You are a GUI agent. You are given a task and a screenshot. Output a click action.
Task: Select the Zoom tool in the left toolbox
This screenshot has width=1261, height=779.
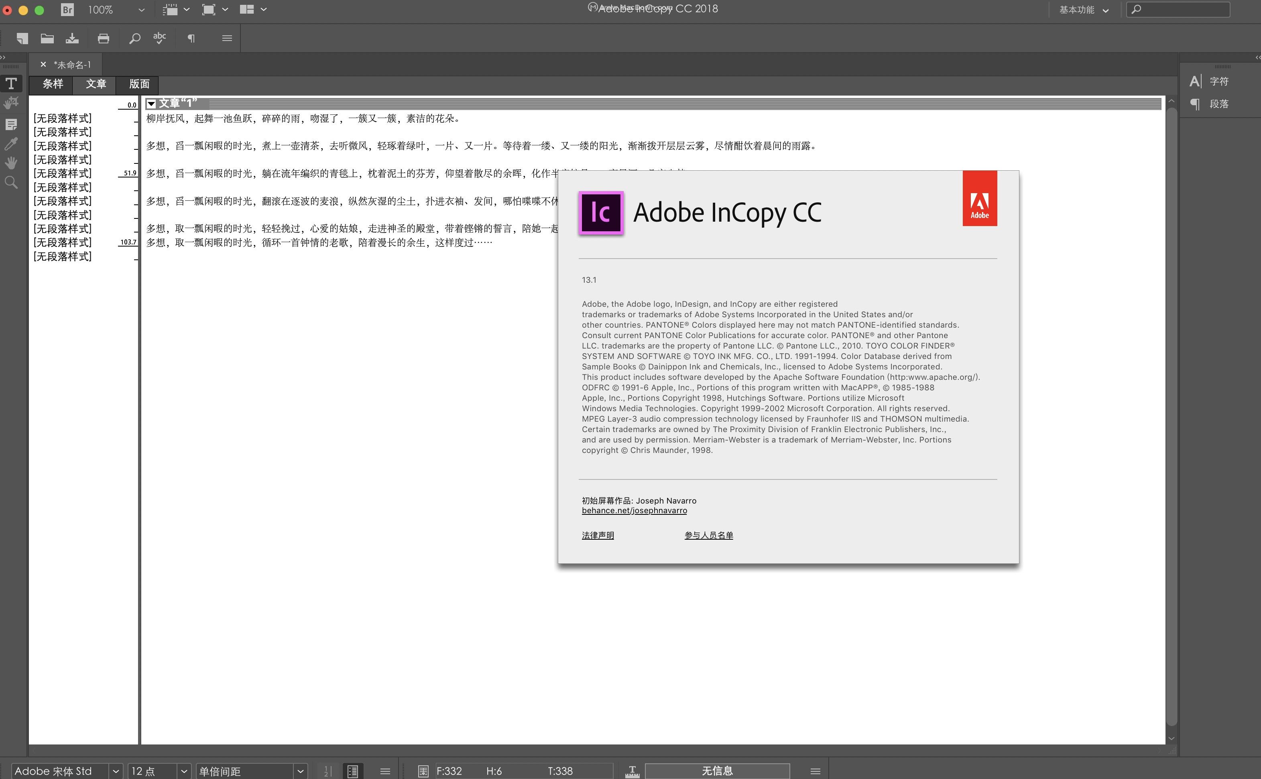tap(11, 182)
